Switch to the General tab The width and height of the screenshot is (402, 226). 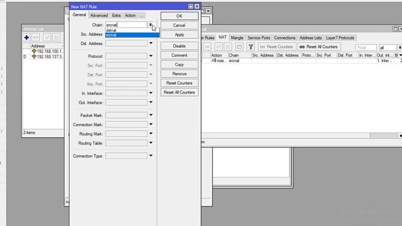coord(79,15)
